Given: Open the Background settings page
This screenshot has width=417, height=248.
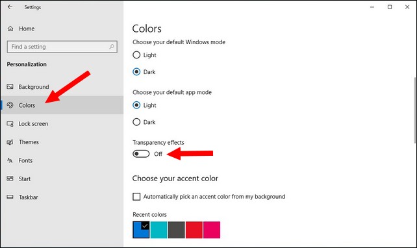Looking at the screenshot, I should click(62, 86).
